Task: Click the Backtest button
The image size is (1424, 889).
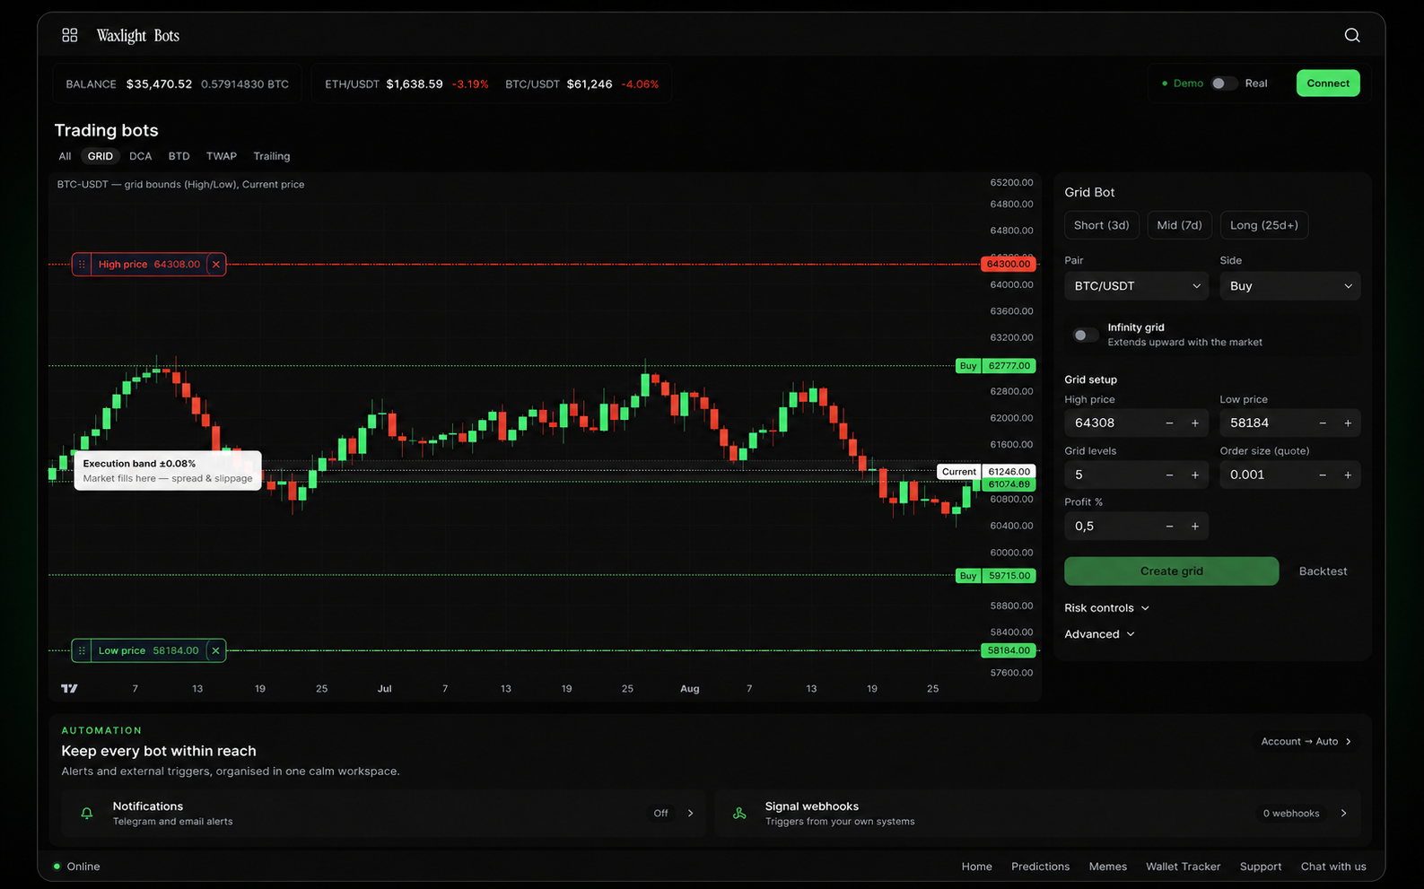Action: 1323,571
